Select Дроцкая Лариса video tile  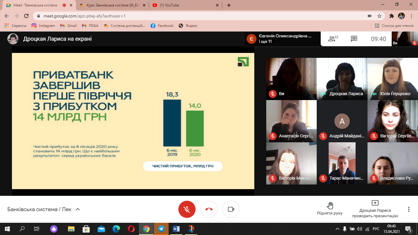342,79
